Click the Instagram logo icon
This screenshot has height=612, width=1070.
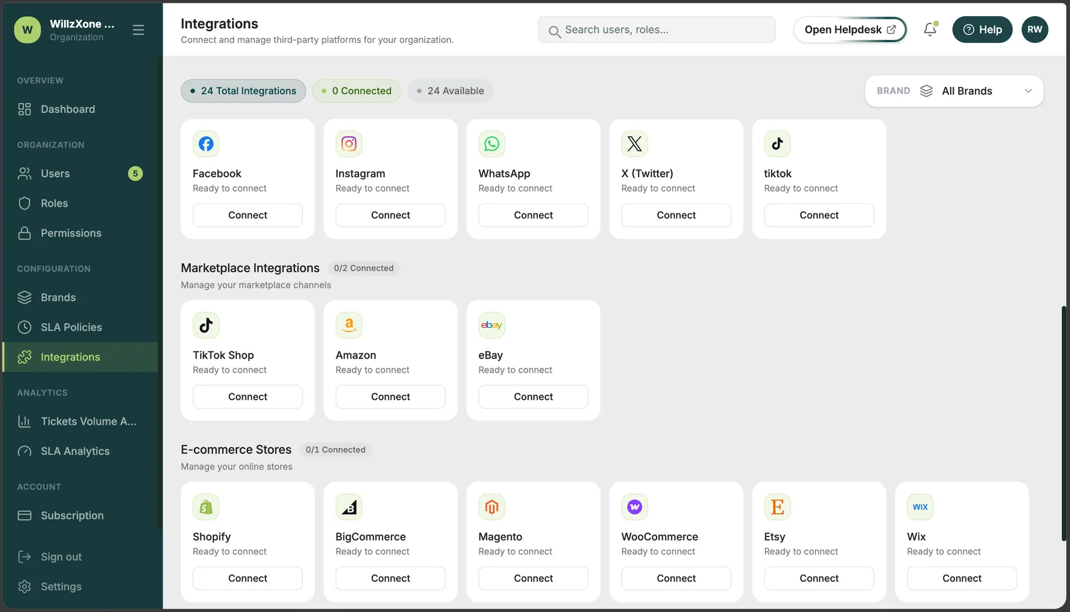tap(349, 144)
